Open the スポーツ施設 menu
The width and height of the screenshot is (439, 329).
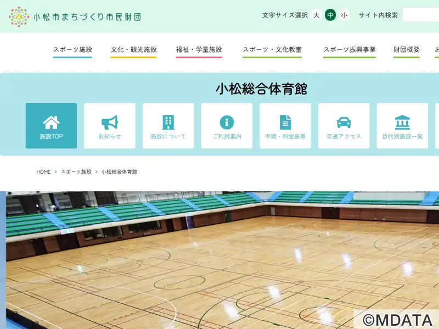click(72, 51)
